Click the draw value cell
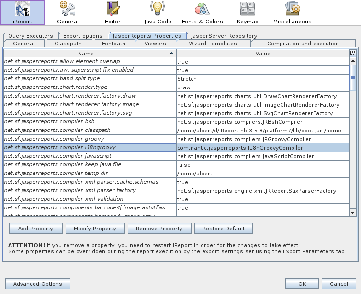This screenshot has height=294, width=361. point(263,87)
